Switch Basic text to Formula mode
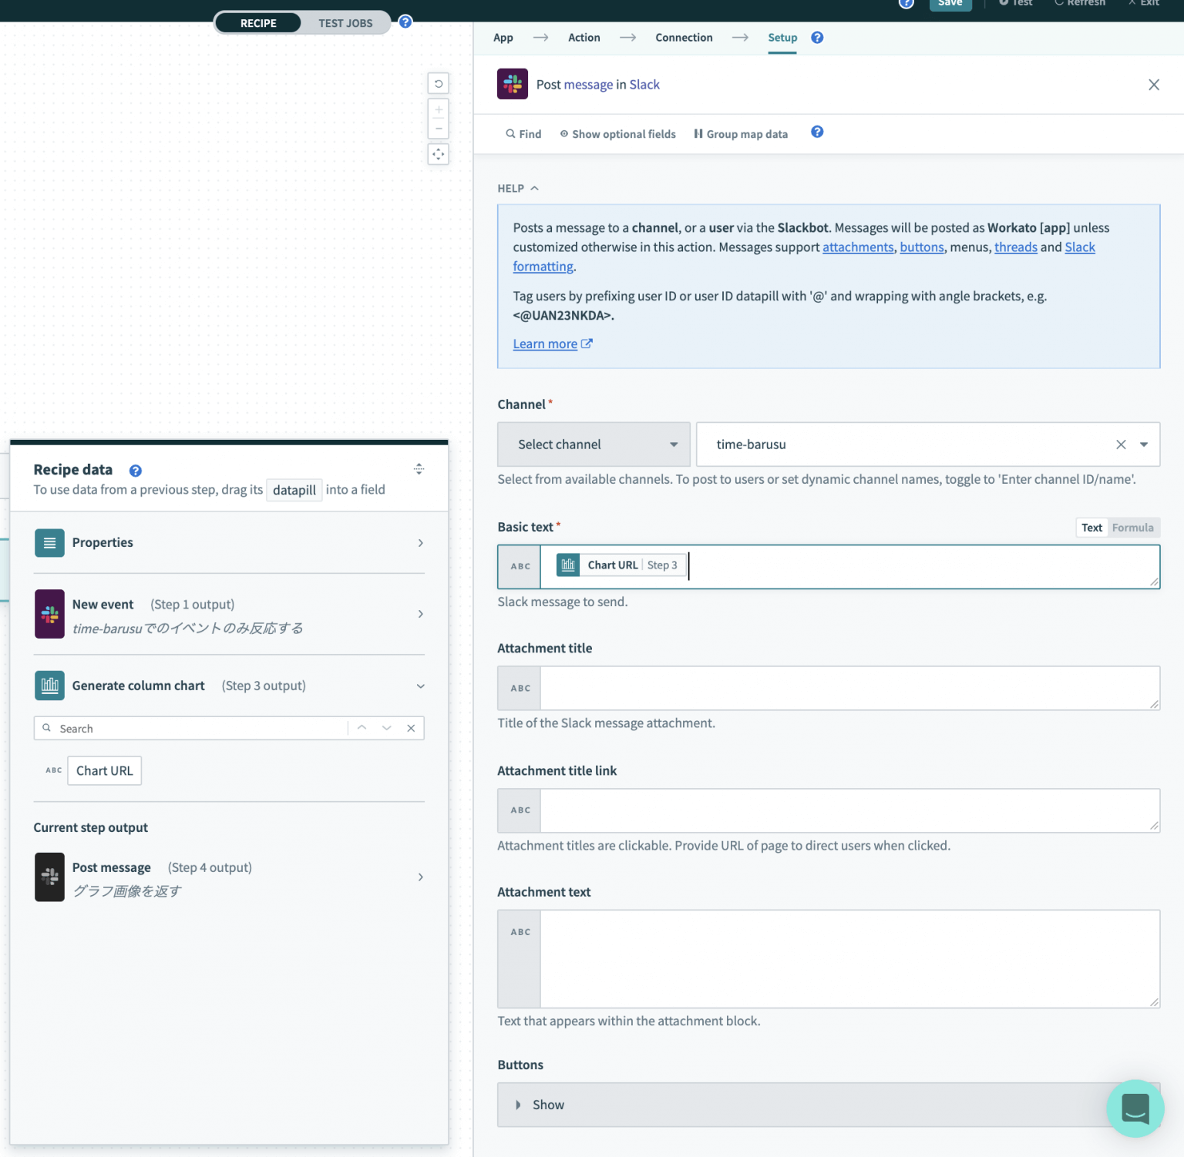1184x1157 pixels. [1132, 527]
